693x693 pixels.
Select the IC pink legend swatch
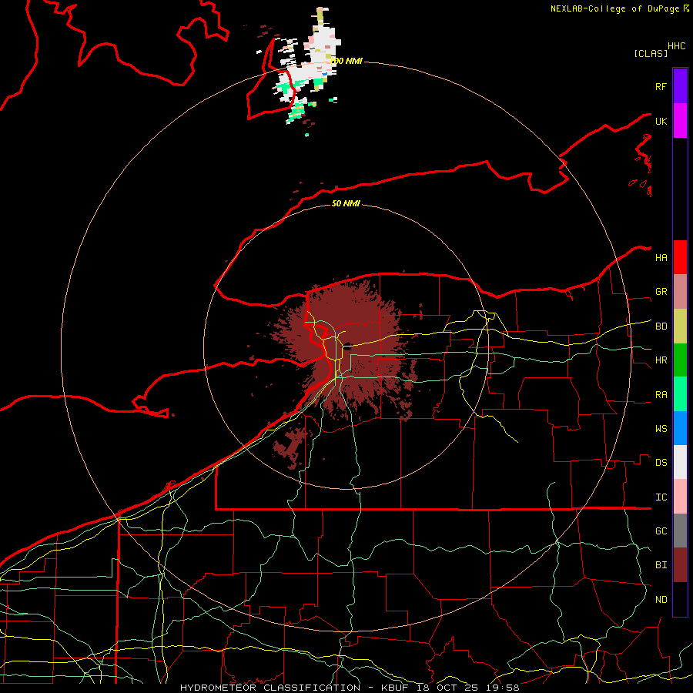pyautogui.click(x=680, y=497)
